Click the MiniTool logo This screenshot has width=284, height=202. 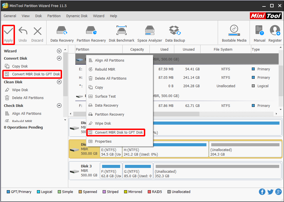pyautogui.click(x=266, y=16)
